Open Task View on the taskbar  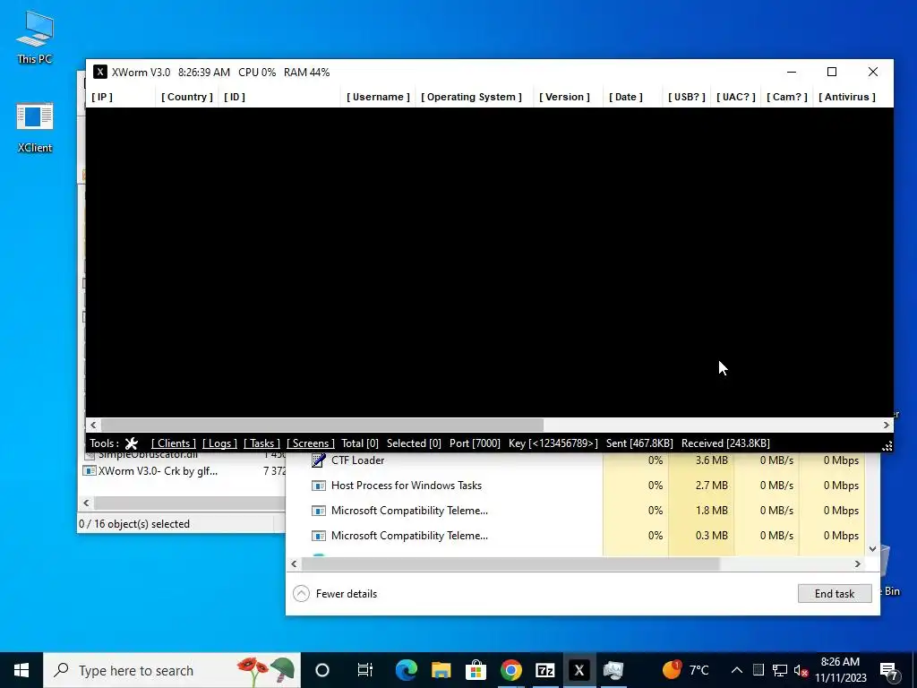[365, 670]
